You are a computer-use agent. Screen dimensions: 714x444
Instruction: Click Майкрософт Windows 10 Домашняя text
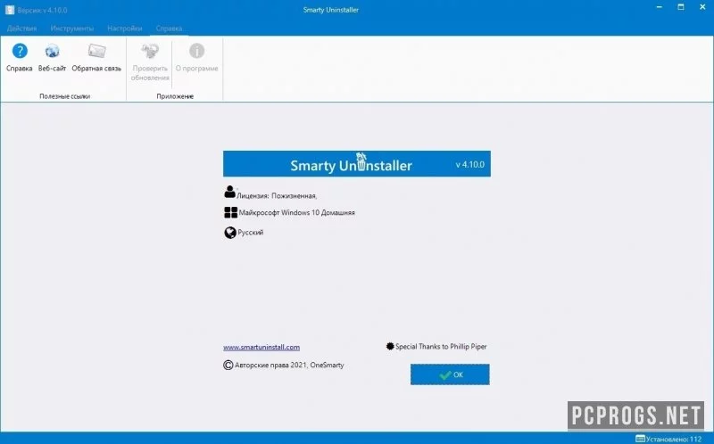pos(296,212)
